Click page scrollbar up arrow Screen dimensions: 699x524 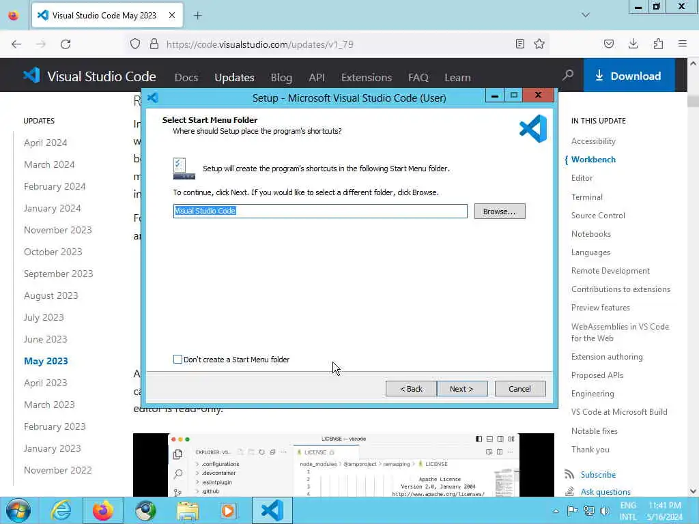pyautogui.click(x=694, y=63)
